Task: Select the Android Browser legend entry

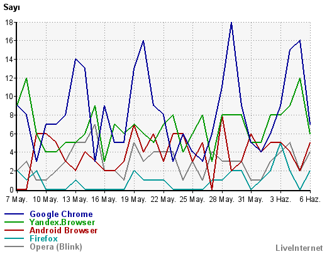Action: point(64,230)
